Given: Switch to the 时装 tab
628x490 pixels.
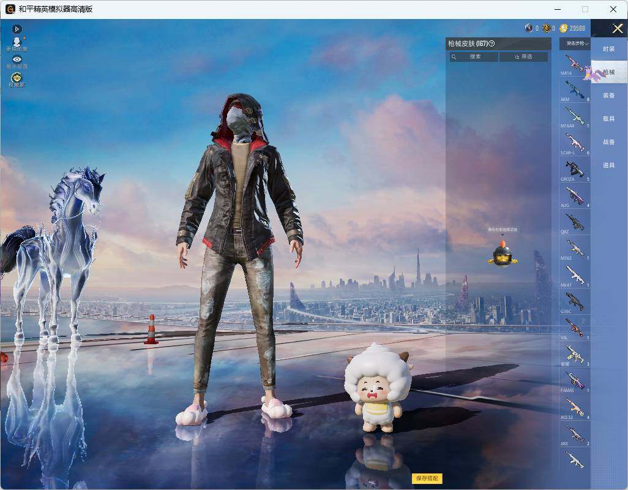Looking at the screenshot, I should [609, 49].
